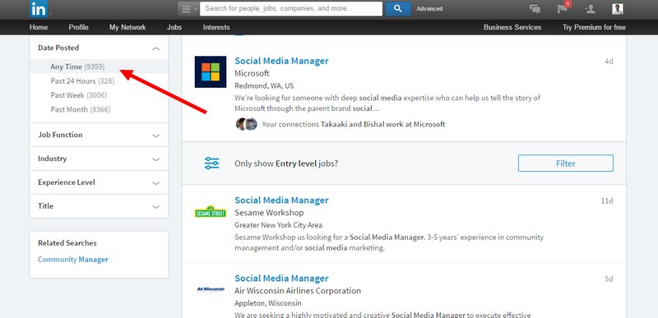The height and width of the screenshot is (318, 658).
Task: Open the messages speech bubble icon
Action: pos(535,9)
